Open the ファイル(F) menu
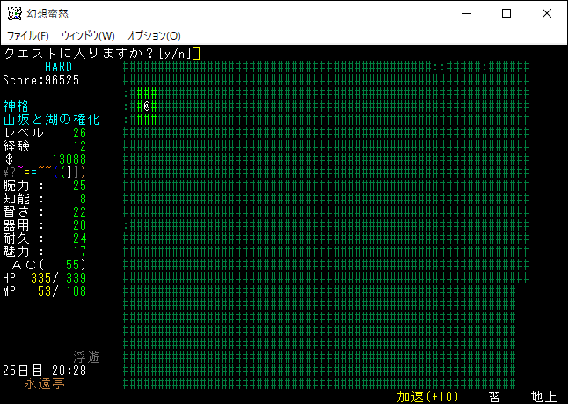 click(x=28, y=35)
